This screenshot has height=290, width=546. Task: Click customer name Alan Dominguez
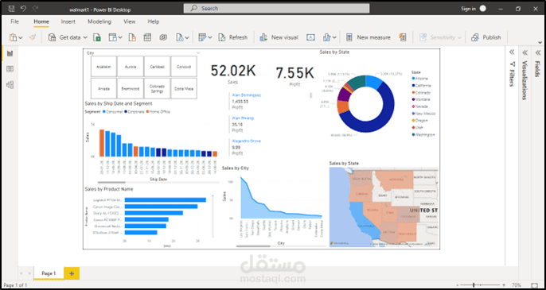tap(247, 95)
